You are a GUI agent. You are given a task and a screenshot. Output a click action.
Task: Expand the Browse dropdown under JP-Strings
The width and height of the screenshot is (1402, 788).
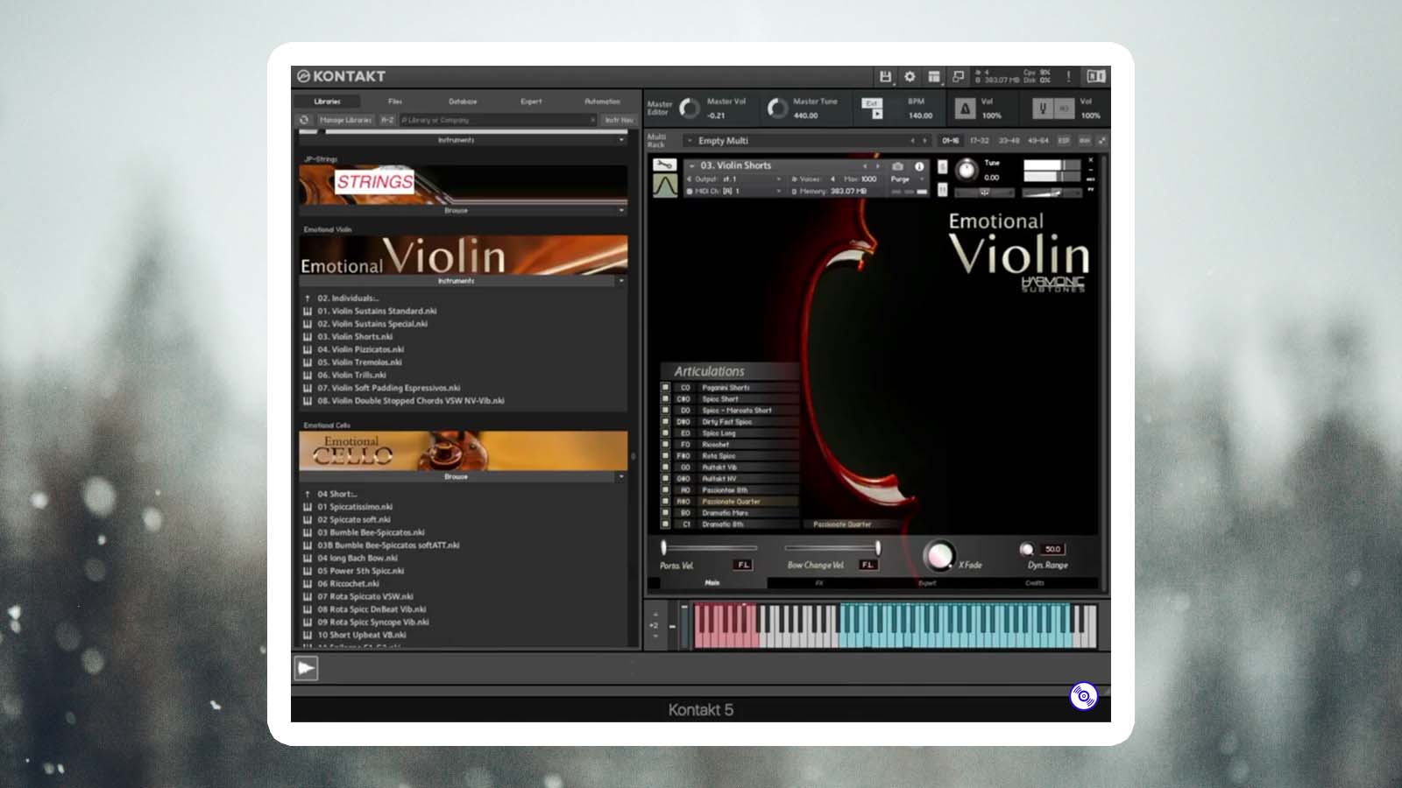point(621,210)
